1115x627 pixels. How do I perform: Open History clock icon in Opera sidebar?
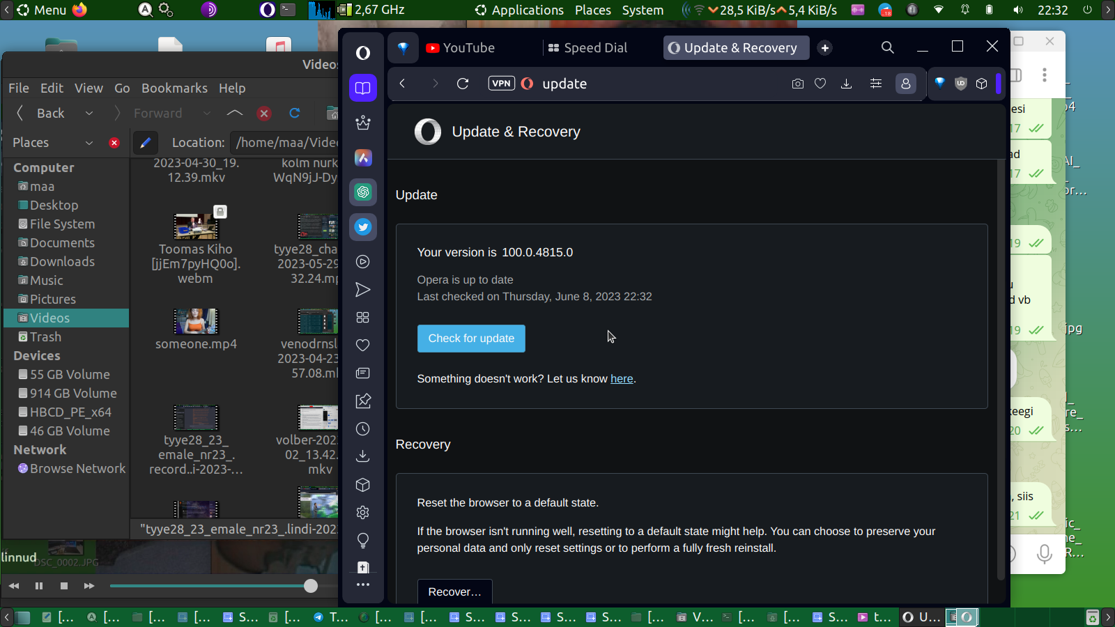tap(363, 429)
